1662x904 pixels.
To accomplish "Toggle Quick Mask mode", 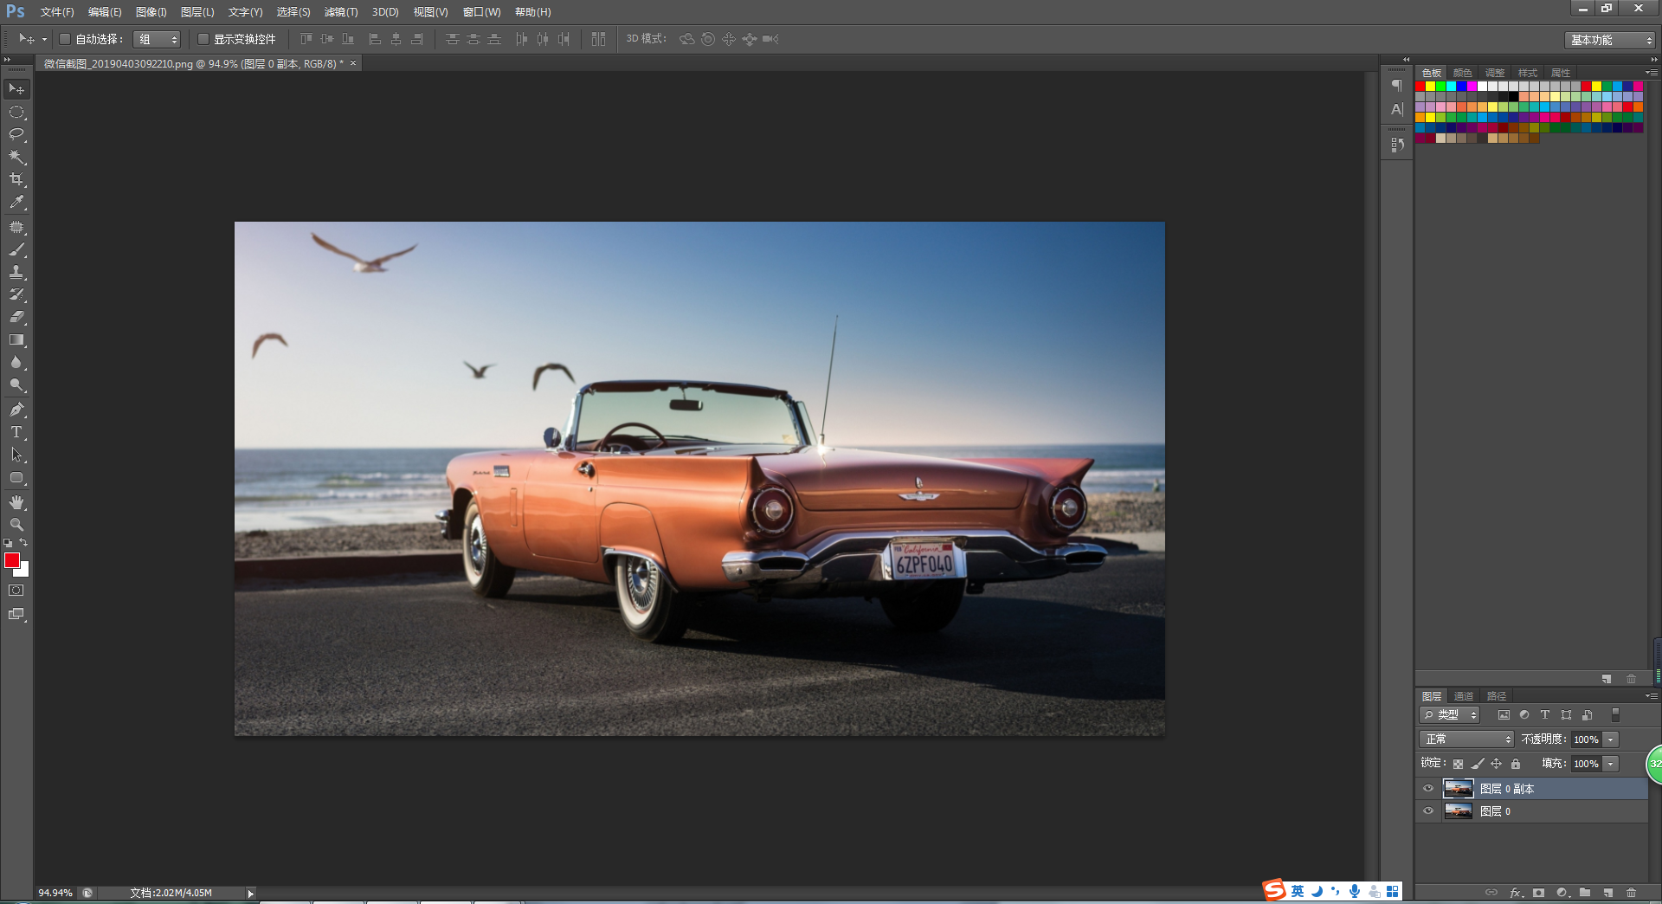I will (16, 591).
